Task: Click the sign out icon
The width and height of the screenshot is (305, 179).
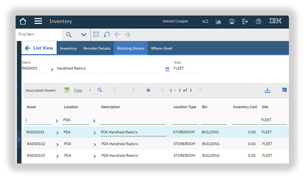Action: [x=245, y=21]
